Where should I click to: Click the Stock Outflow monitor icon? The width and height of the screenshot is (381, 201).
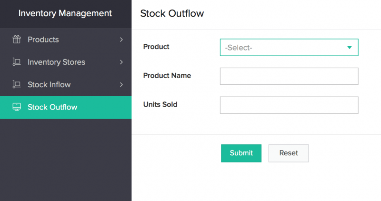pos(17,107)
